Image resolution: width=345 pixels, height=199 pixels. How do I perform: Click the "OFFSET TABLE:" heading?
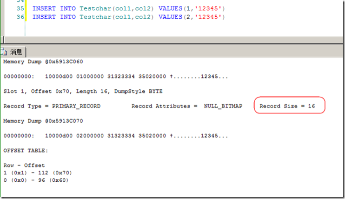26,151
